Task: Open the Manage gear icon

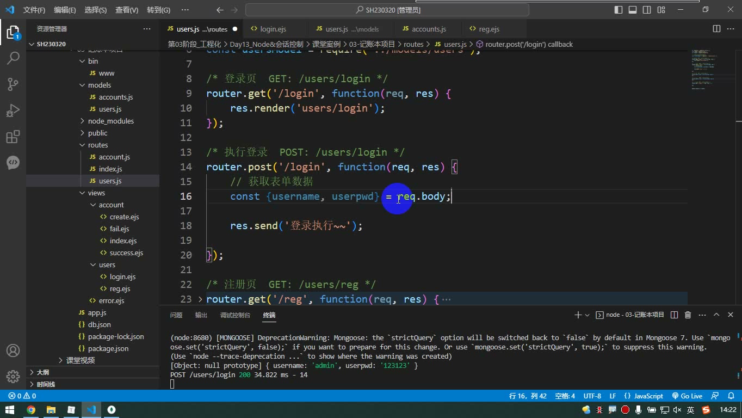Action: click(x=13, y=376)
